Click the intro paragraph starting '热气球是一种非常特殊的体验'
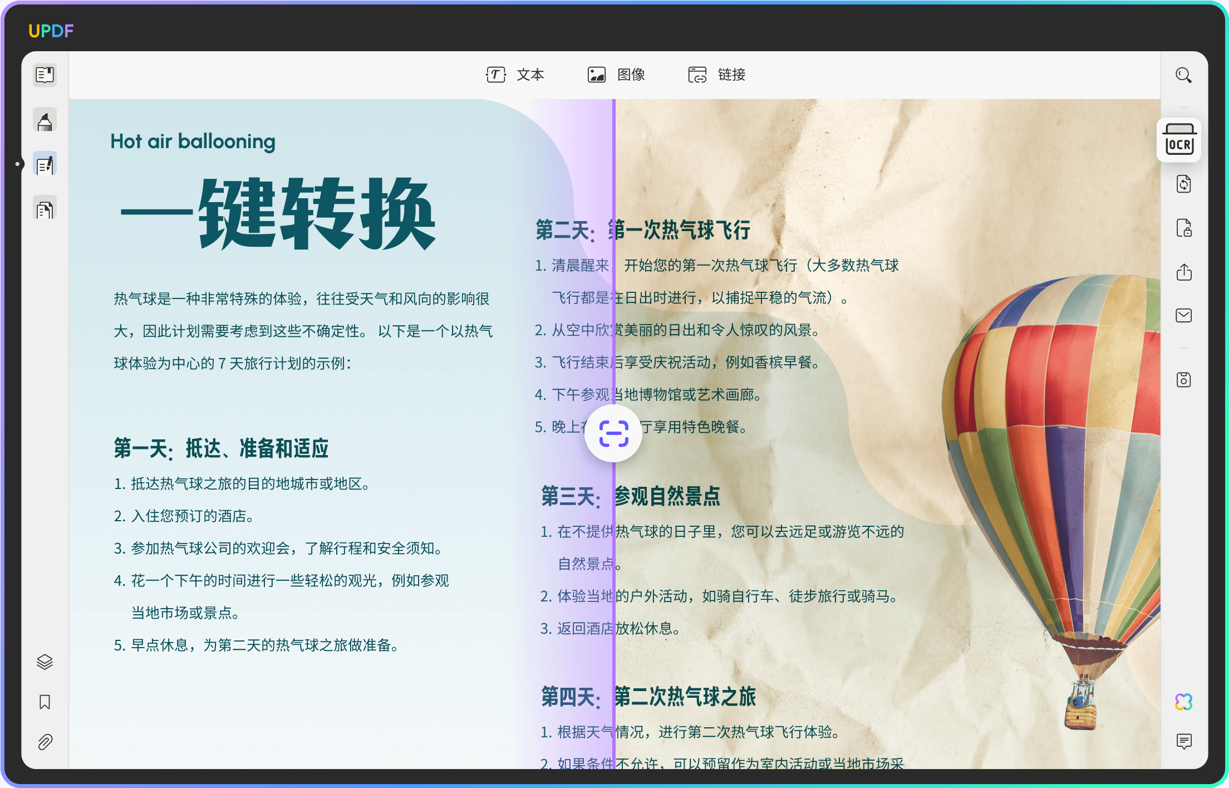 pos(303,331)
